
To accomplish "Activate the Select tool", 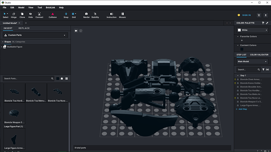I will click(x=5, y=15).
